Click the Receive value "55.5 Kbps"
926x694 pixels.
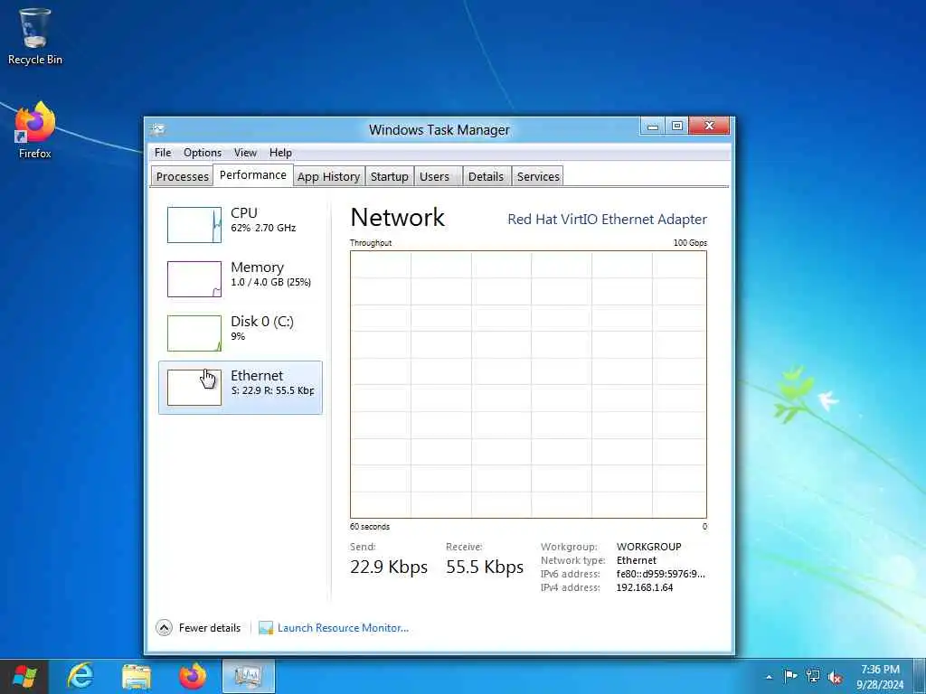click(x=485, y=567)
